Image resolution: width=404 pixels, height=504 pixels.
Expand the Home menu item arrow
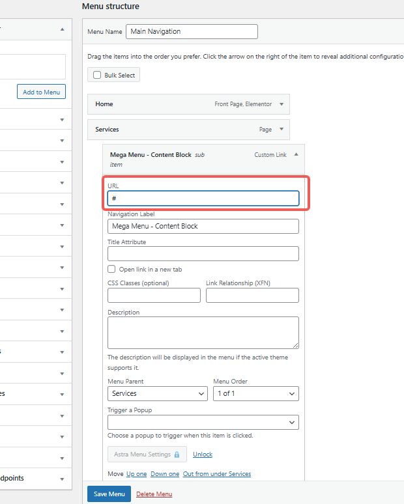[281, 104]
